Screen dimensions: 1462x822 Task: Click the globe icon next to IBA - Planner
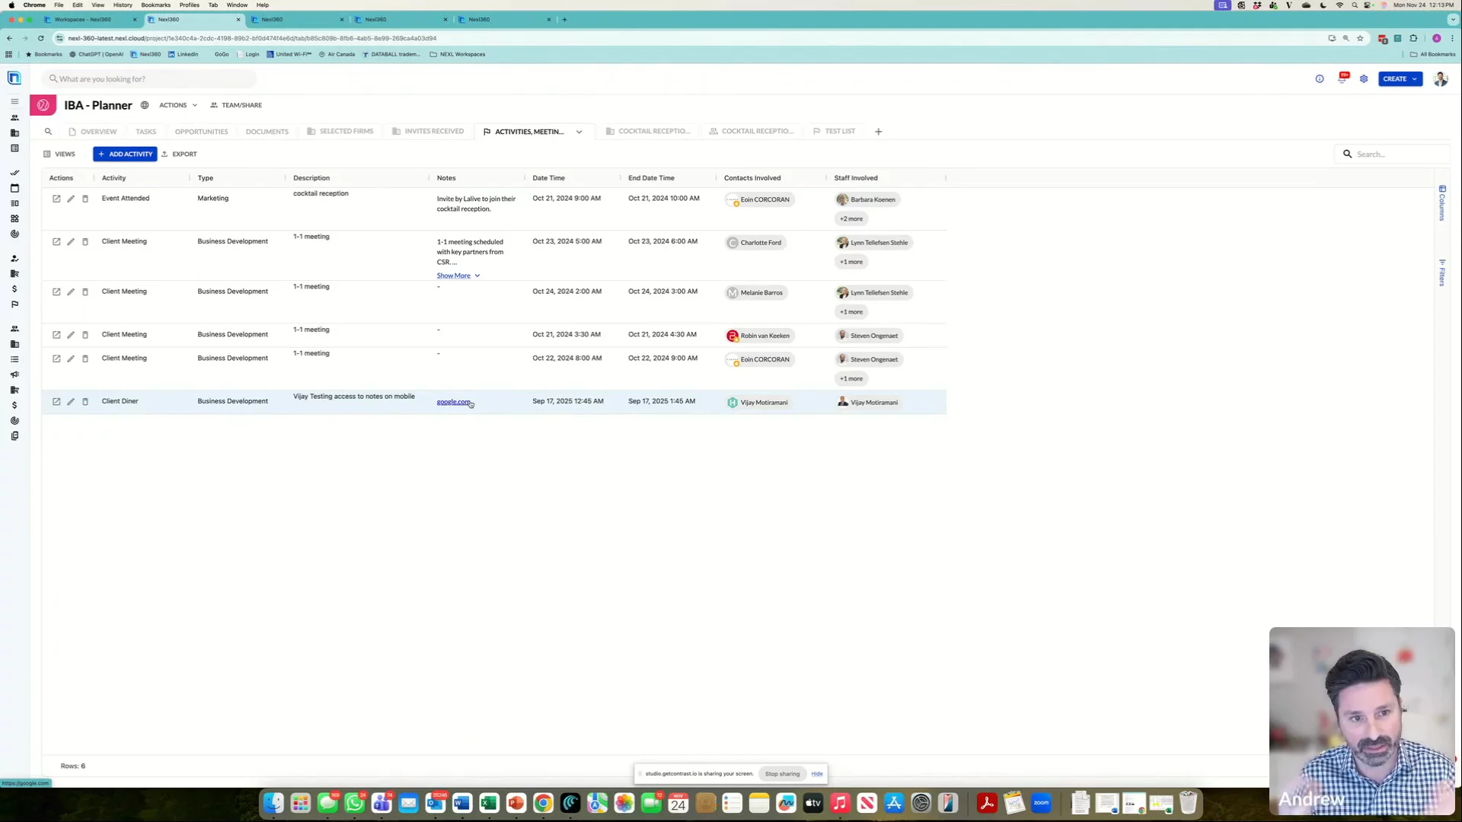[145, 105]
